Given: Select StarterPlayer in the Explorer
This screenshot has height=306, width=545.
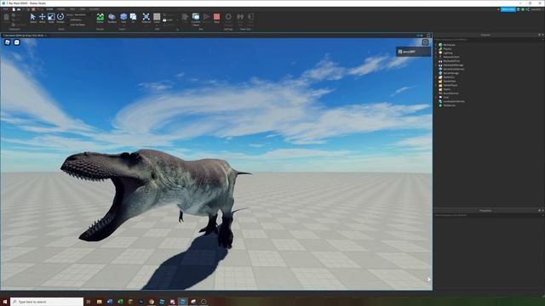Looking at the screenshot, I should coord(450,85).
